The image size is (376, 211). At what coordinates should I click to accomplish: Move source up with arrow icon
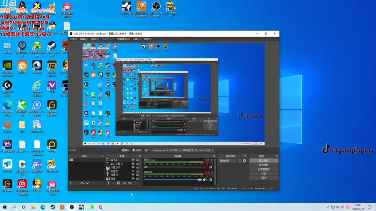coord(125,183)
